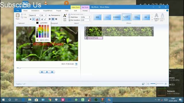This screenshot has height=103, width=184.
Task: Pick the bright red color swatch
Action: click(x=40, y=26)
